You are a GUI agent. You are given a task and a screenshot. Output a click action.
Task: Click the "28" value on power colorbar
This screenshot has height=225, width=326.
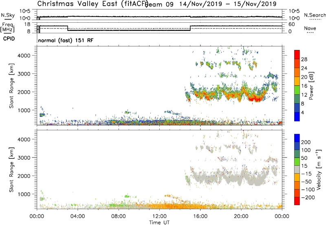click(x=304, y=59)
